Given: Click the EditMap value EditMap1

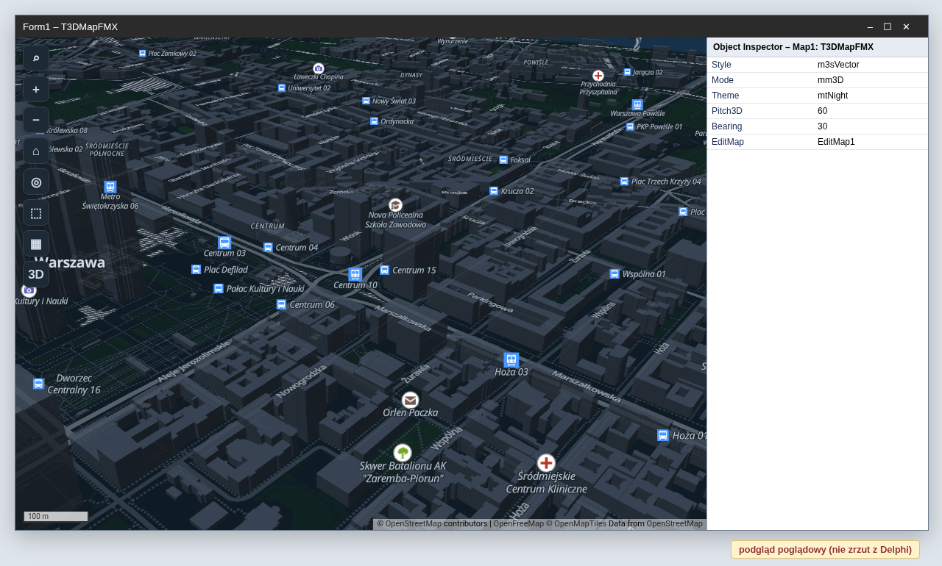Looking at the screenshot, I should click(x=871, y=142).
